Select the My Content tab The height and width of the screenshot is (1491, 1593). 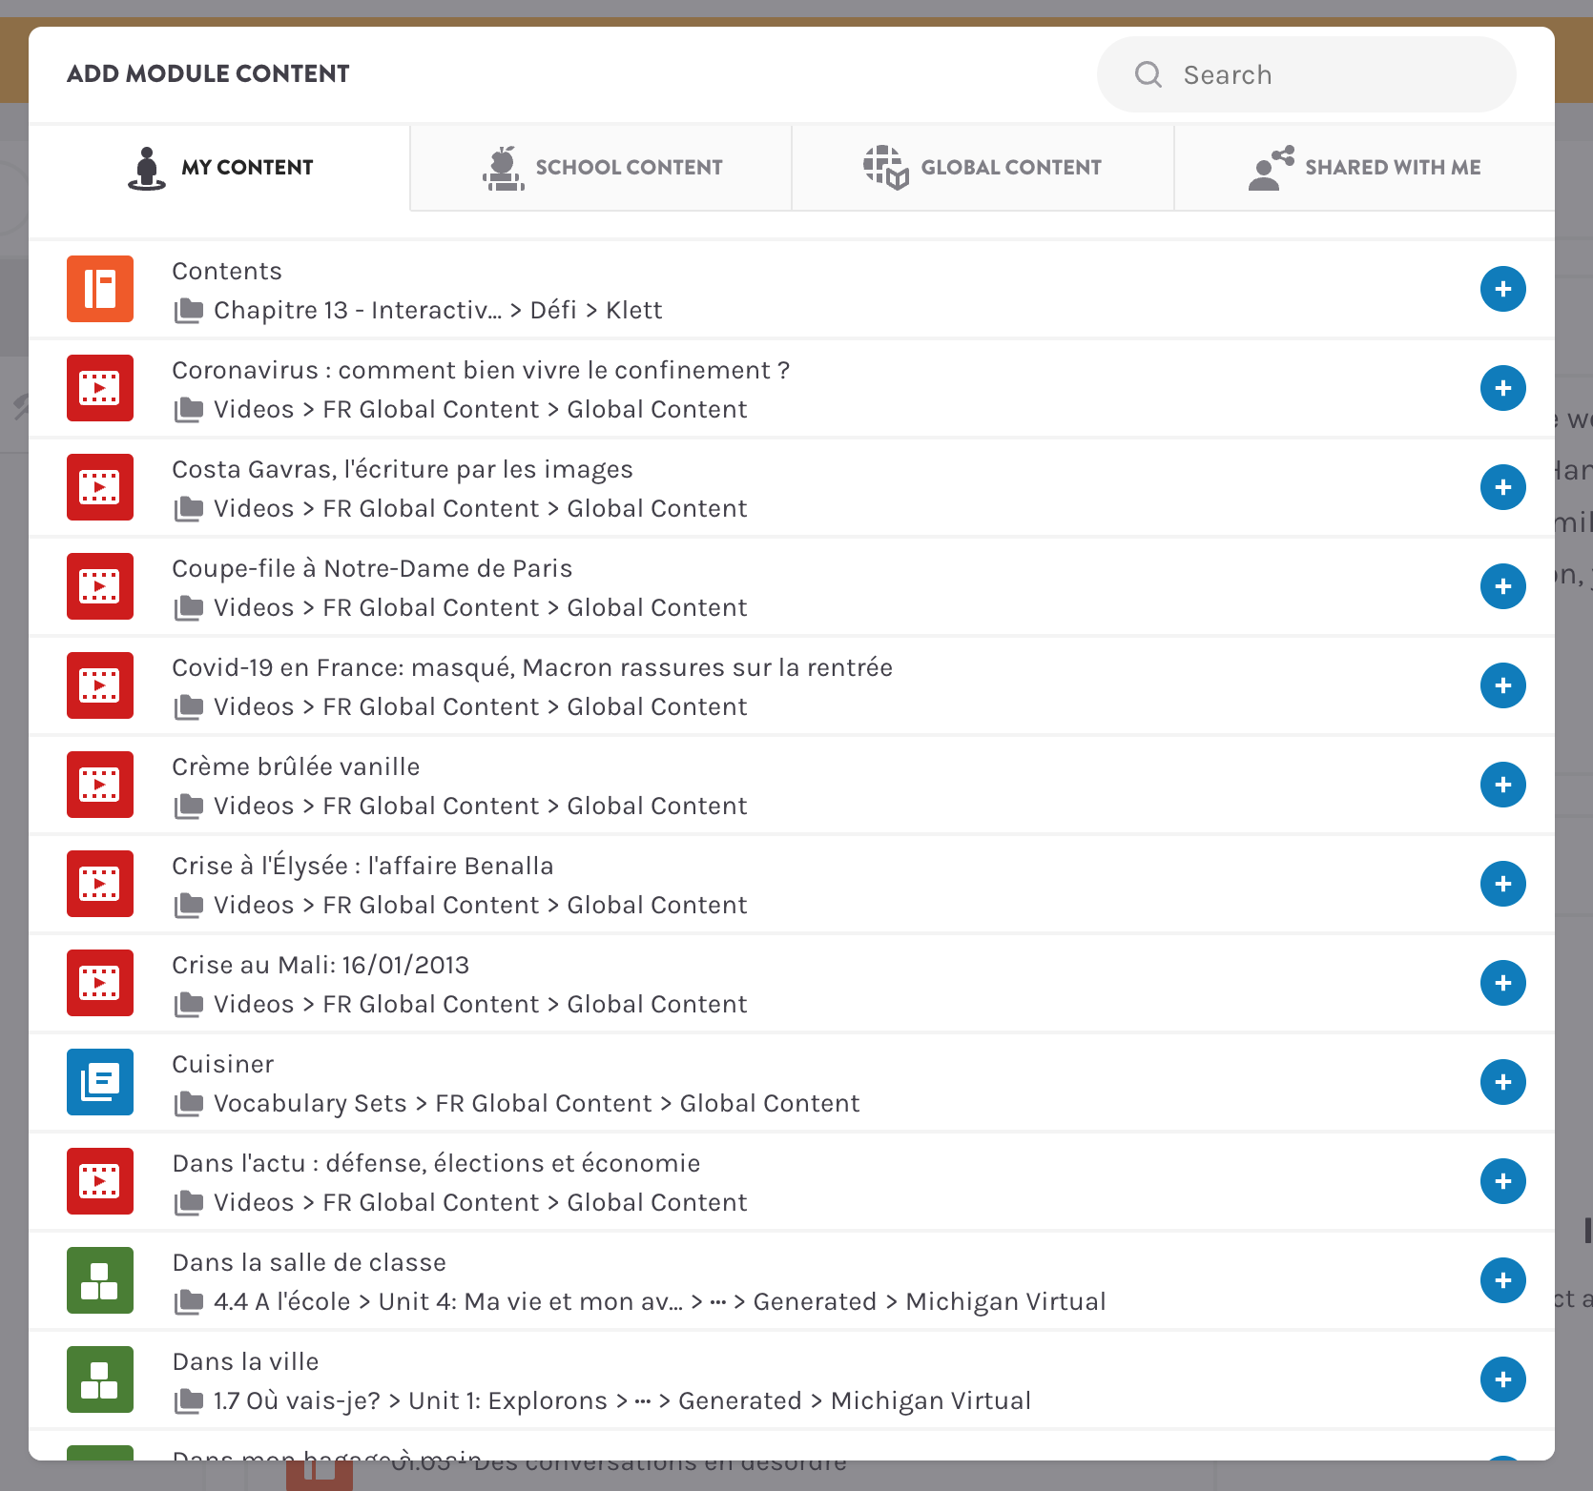219,168
